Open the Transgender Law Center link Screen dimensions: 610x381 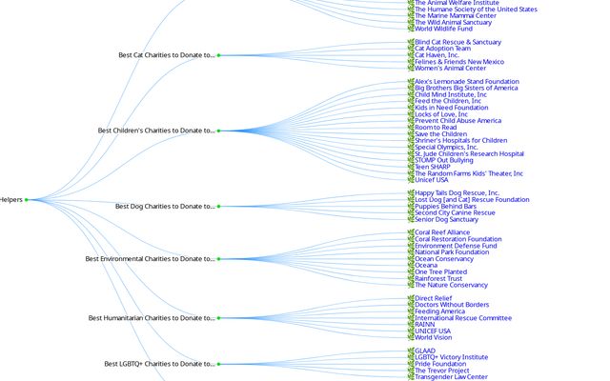pyautogui.click(x=451, y=377)
